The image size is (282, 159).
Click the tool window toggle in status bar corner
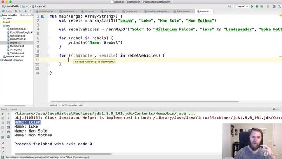coord(2,157)
